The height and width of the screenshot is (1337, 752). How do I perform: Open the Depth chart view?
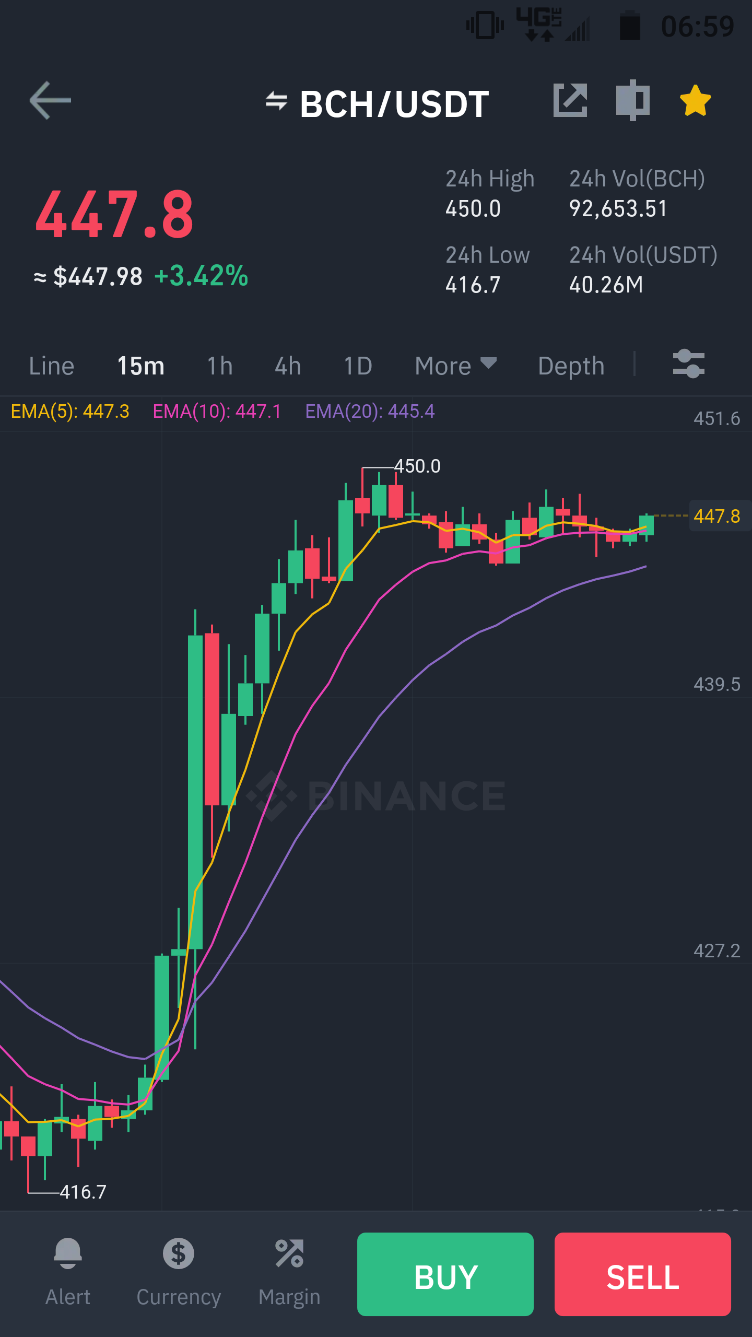point(571,366)
